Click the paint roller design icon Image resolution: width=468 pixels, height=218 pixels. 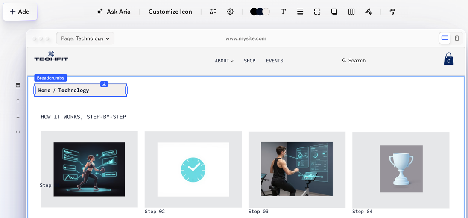coord(392,12)
